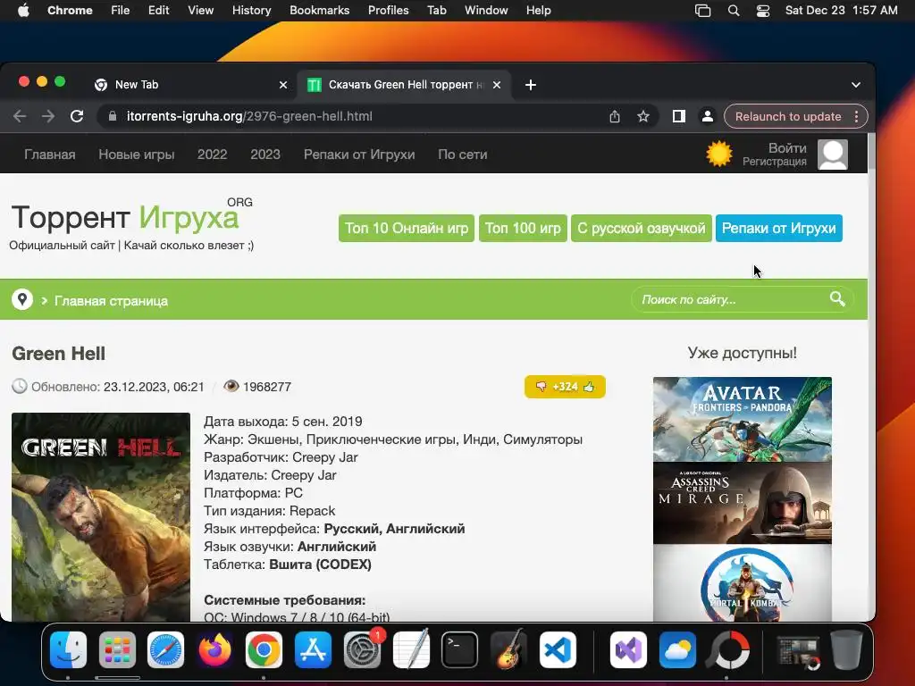Viewport: 915px width, 686px height.
Task: Open Chrome three-dot menu
Action: click(x=856, y=116)
